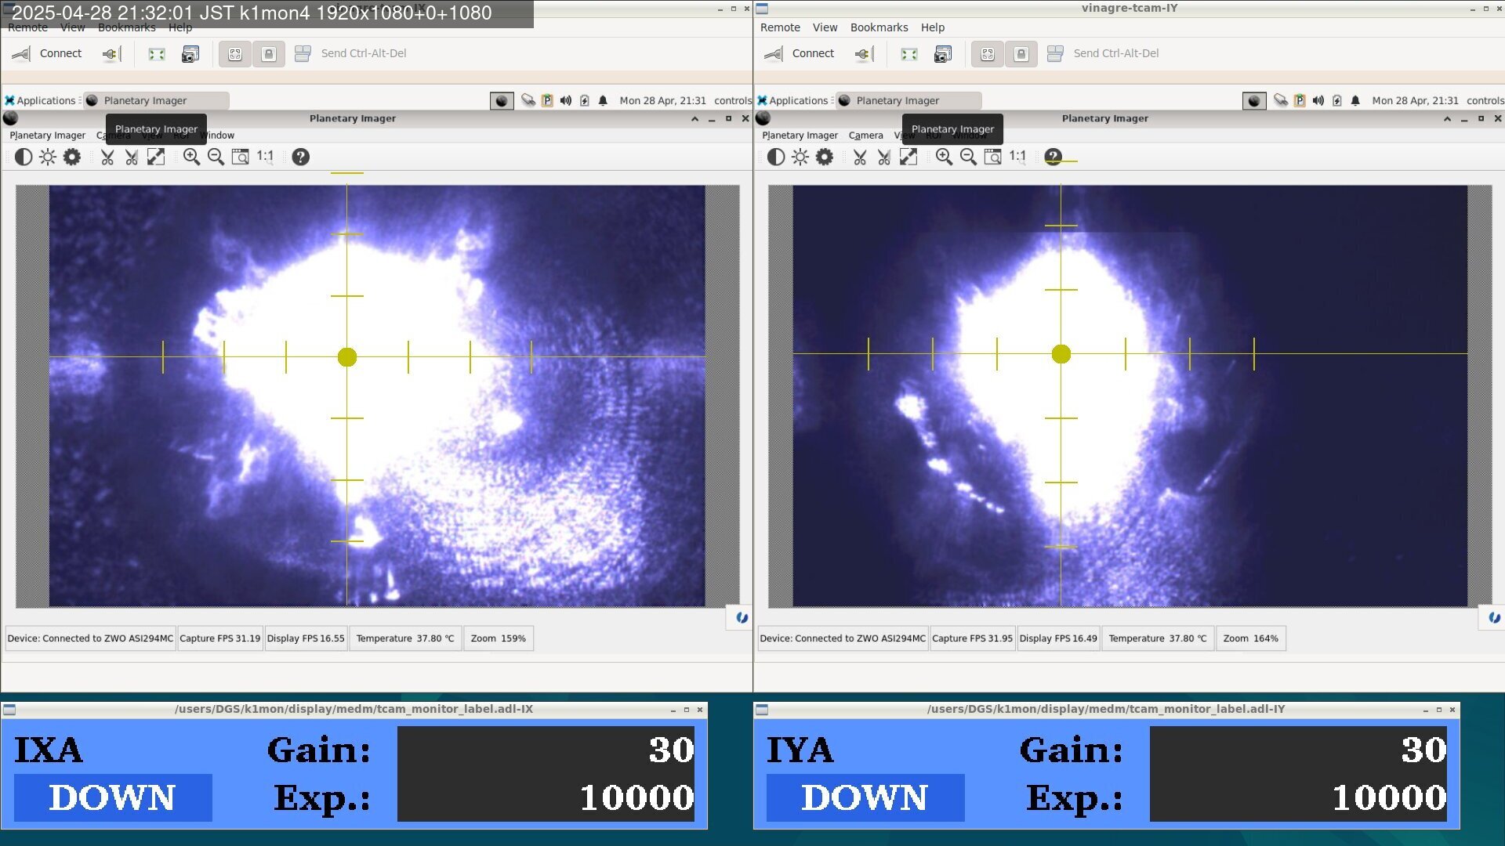This screenshot has height=846, width=1505.
Task: Open help question-mark icon in right imager
Action: (1053, 157)
